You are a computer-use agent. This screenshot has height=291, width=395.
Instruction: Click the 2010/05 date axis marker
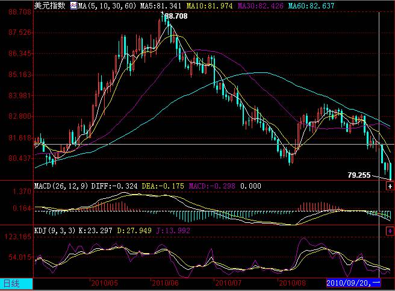click(104, 283)
